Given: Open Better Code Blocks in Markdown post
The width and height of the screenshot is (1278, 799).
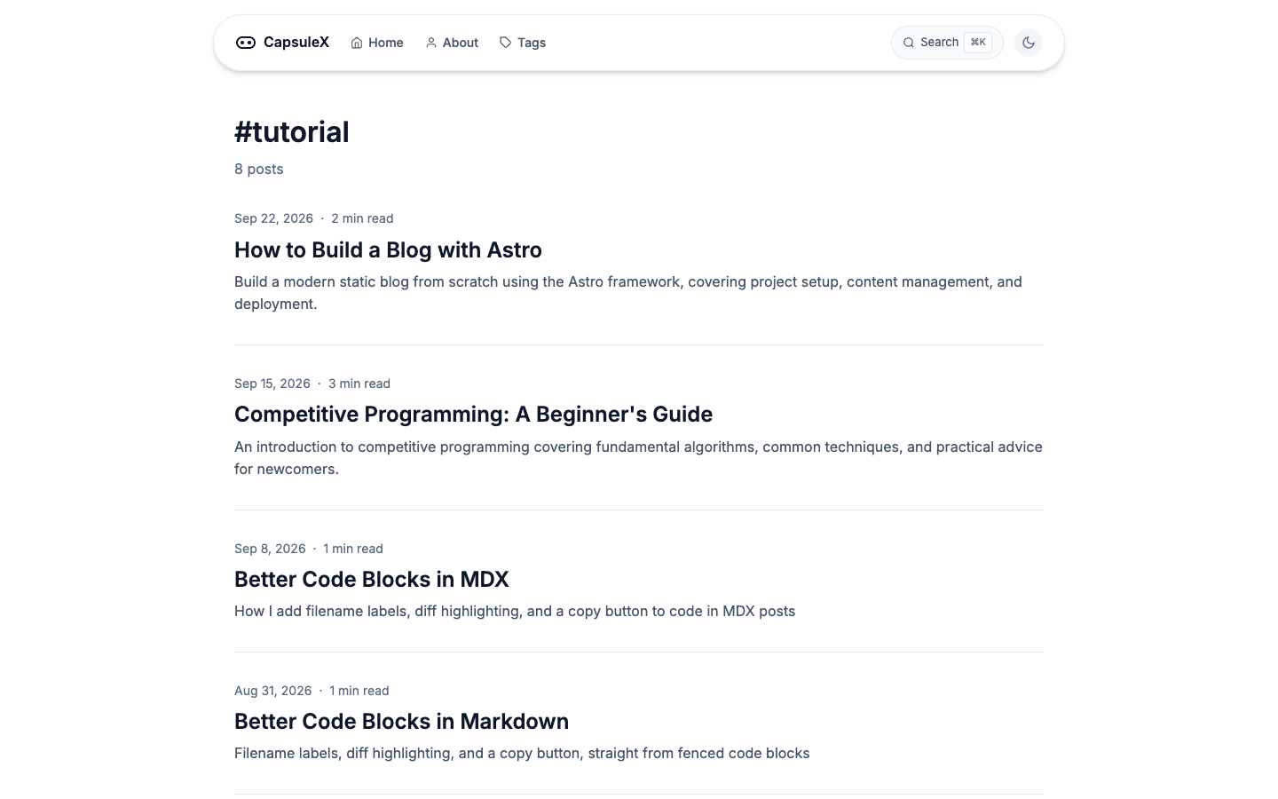Looking at the screenshot, I should (401, 722).
